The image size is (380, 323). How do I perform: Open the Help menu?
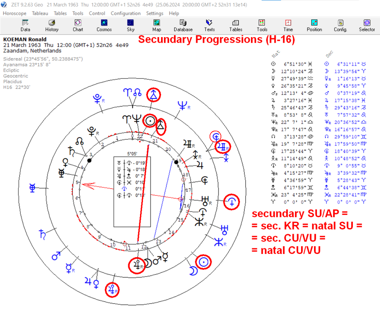[x=174, y=13]
